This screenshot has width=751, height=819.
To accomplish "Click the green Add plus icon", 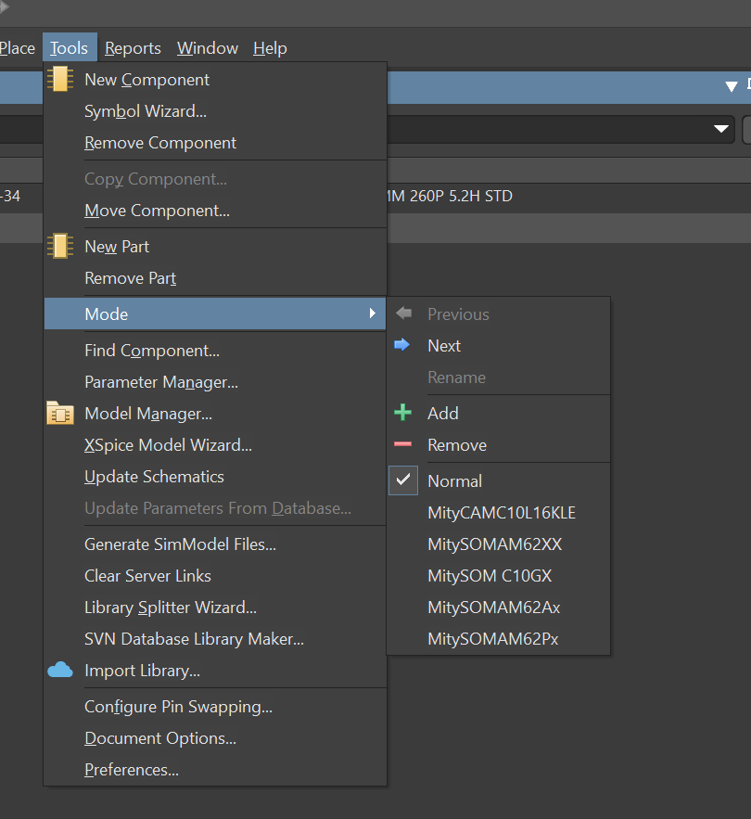I will (x=402, y=414).
